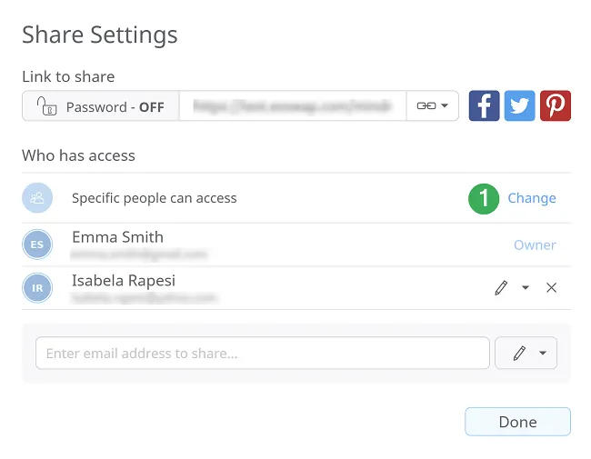Share to Facebook
Screen dimensions: 591x459
tap(485, 106)
